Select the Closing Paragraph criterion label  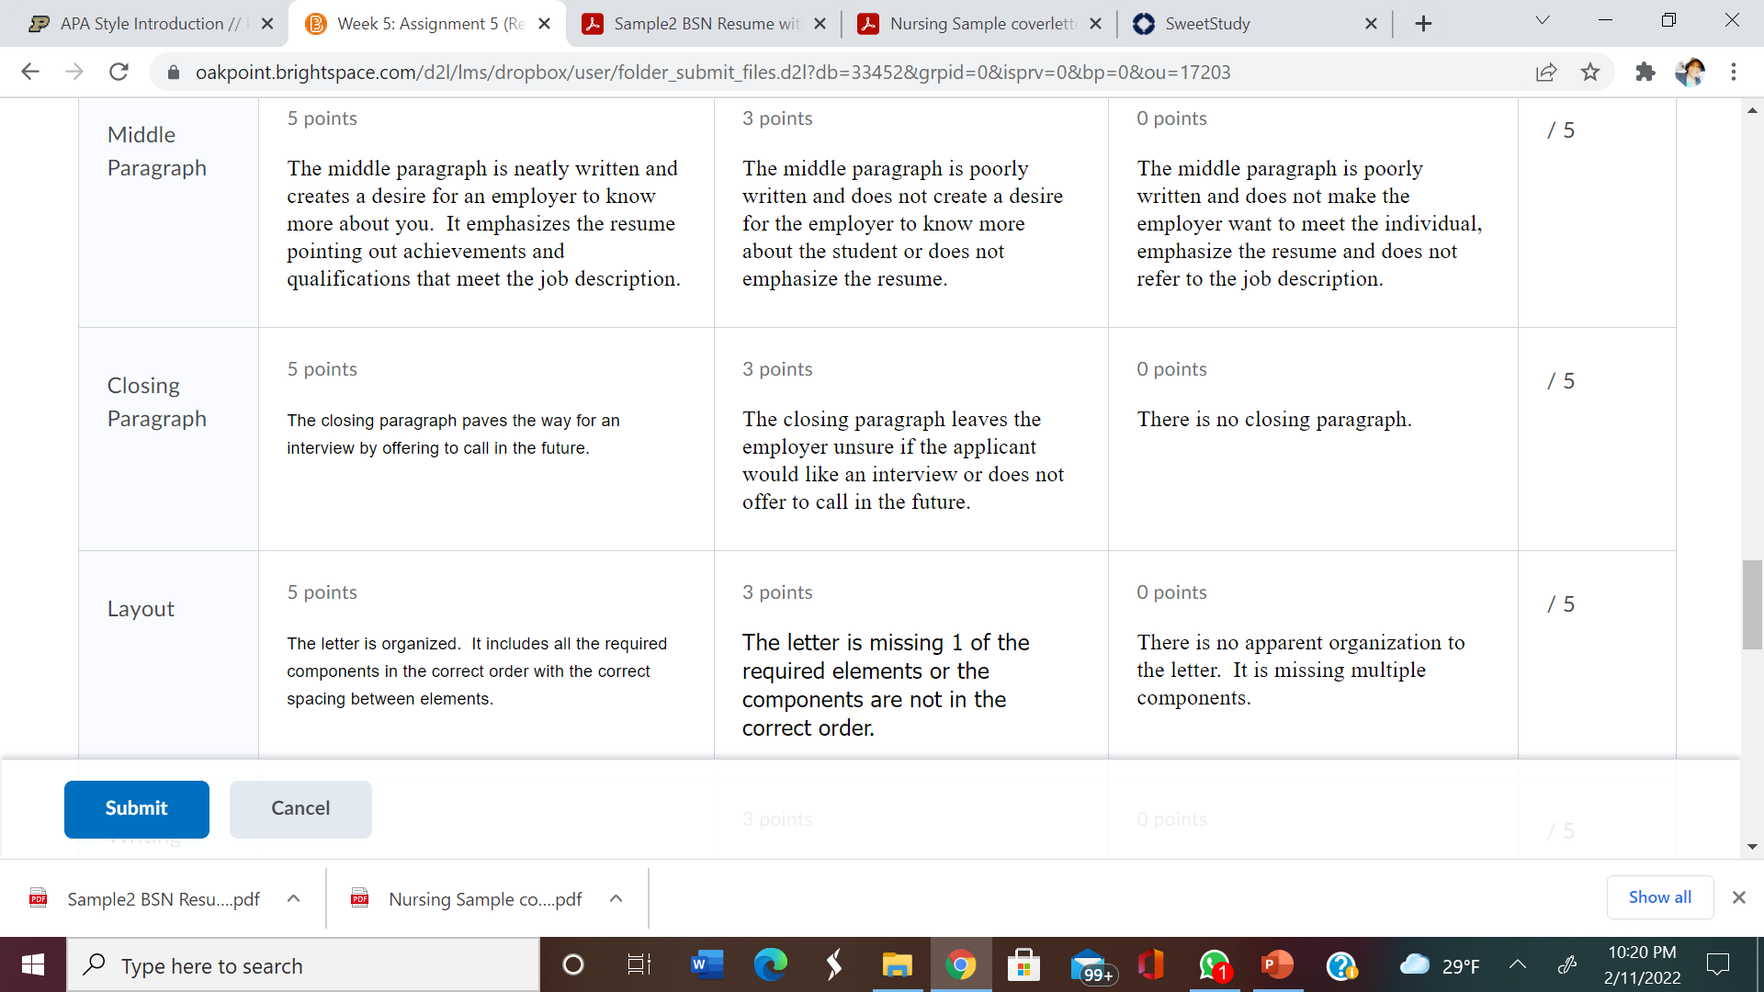(x=157, y=402)
